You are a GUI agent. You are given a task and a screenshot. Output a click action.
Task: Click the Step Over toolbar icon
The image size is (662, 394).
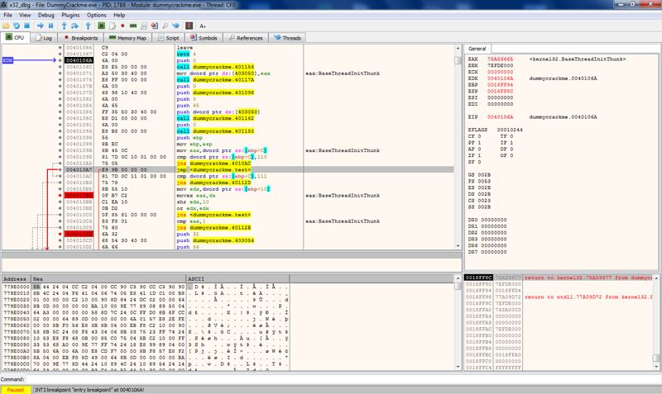click(x=74, y=26)
